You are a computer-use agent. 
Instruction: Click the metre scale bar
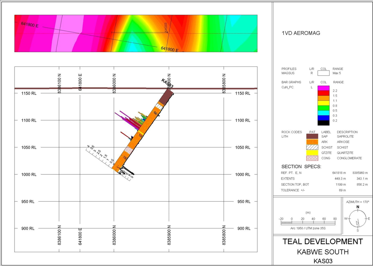308,223
